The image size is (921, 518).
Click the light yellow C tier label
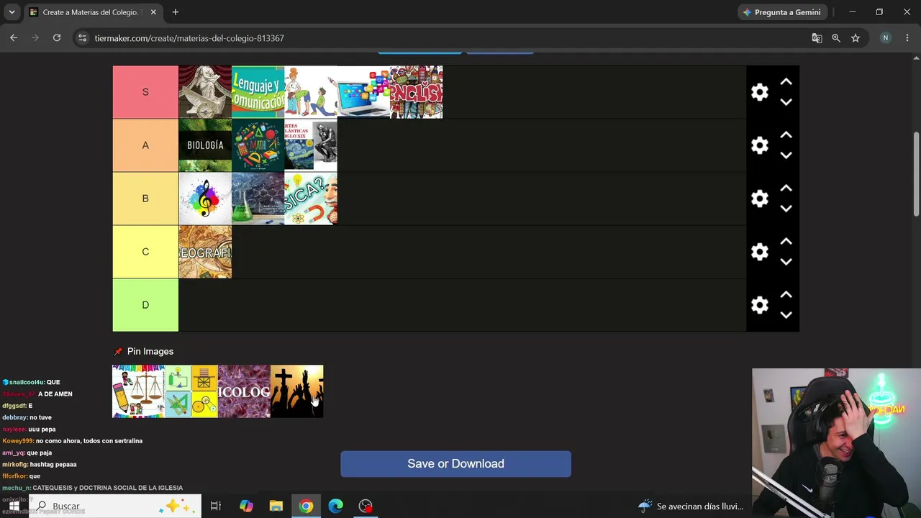[x=145, y=252]
